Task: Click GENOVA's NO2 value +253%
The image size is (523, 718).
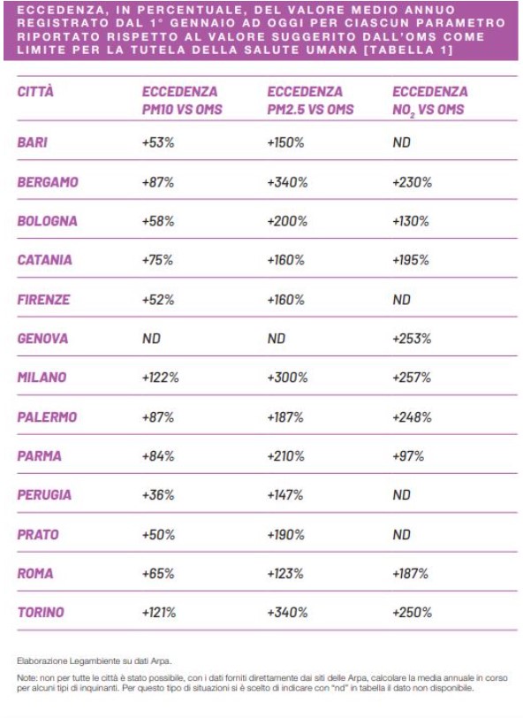Action: [x=412, y=339]
